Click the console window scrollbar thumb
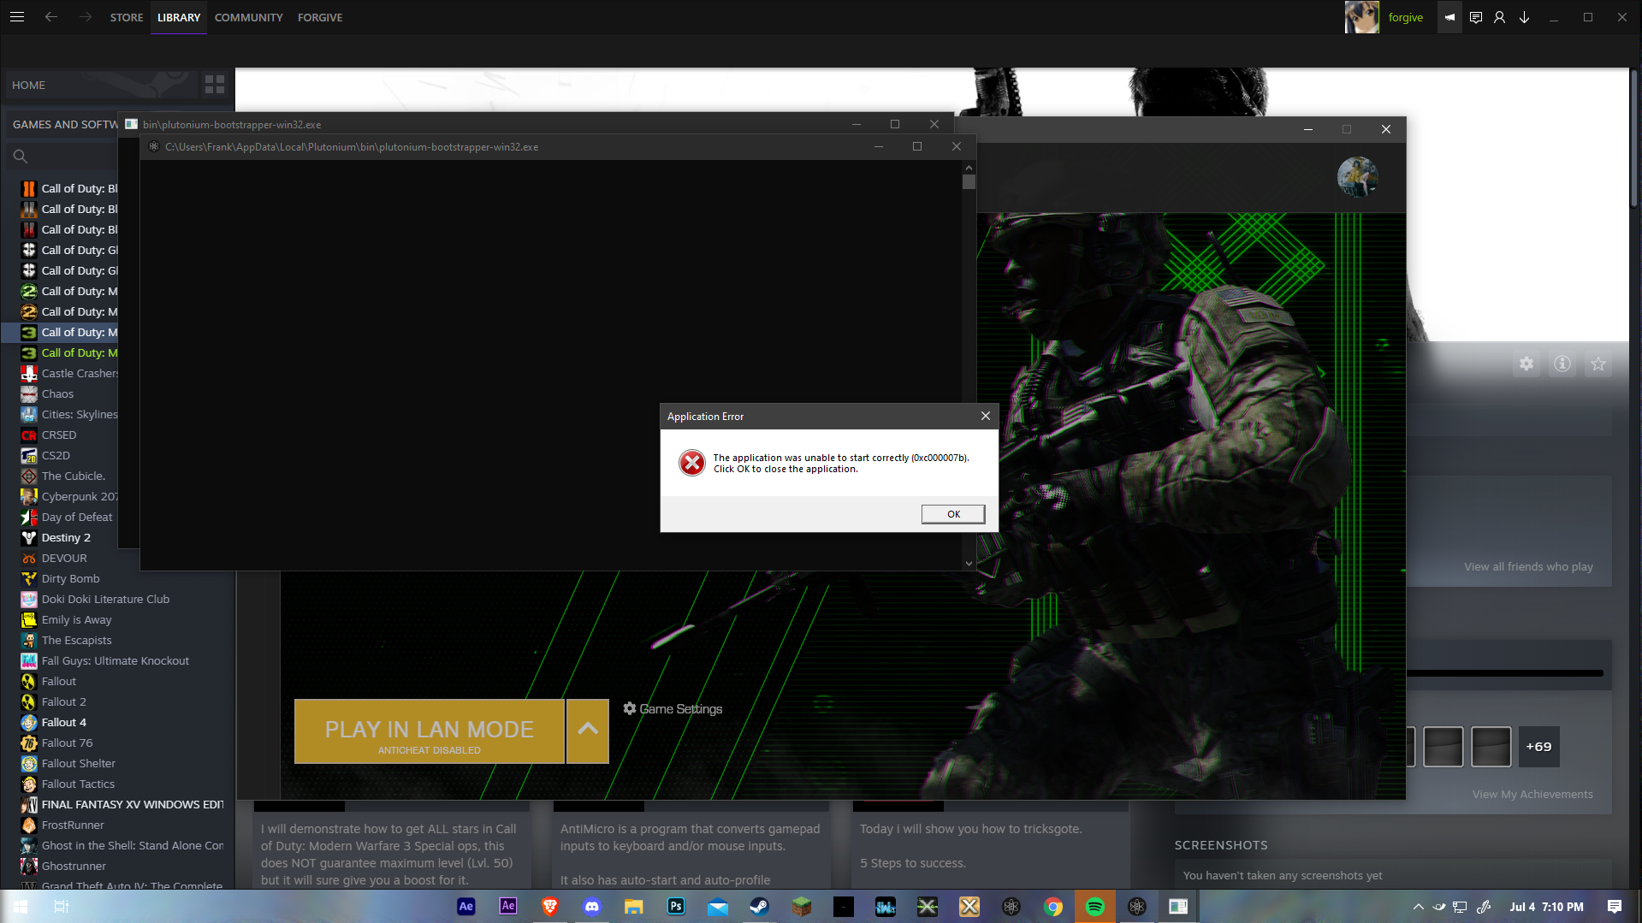This screenshot has height=923, width=1642. (969, 182)
